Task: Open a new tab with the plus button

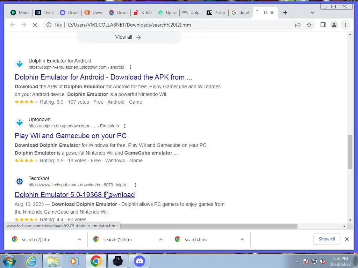Action: 285,13
